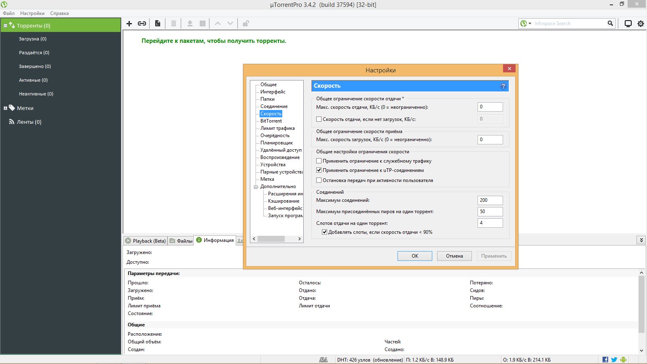Click the Remove torrent trash icon

tap(173, 23)
